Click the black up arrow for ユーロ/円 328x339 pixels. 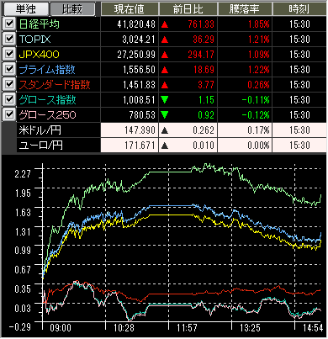(165, 146)
